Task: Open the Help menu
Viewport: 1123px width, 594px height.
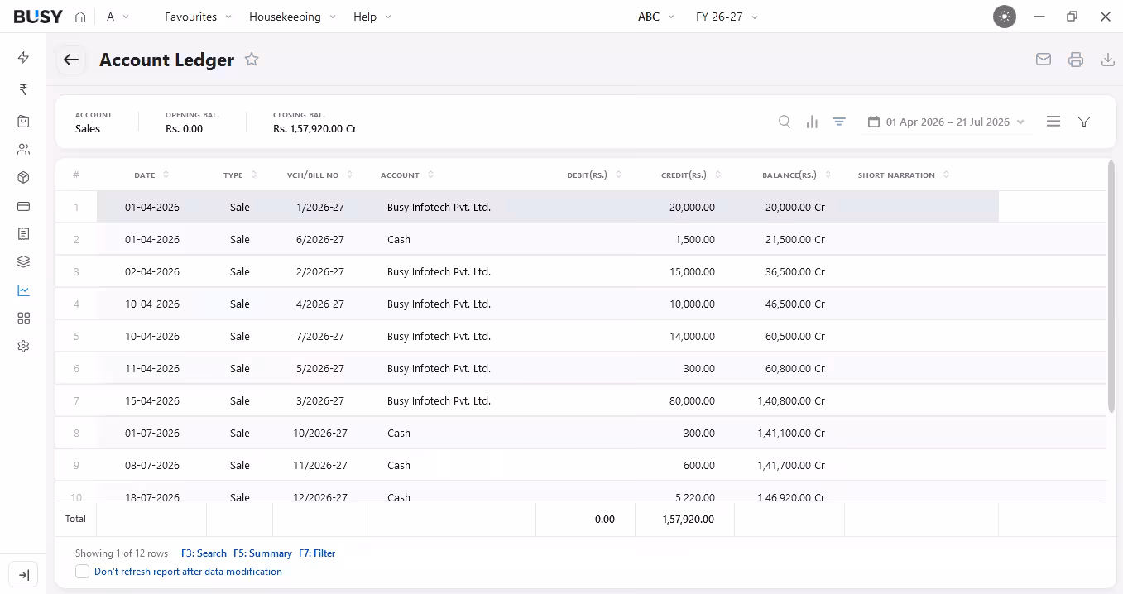Action: coord(372,17)
